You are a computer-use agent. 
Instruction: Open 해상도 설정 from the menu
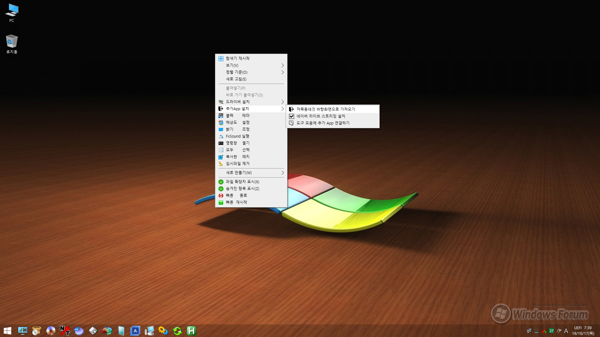(x=251, y=122)
